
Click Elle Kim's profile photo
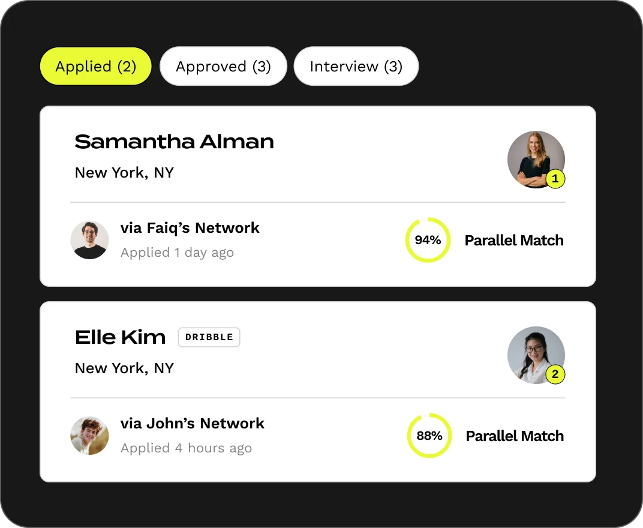coord(536,355)
